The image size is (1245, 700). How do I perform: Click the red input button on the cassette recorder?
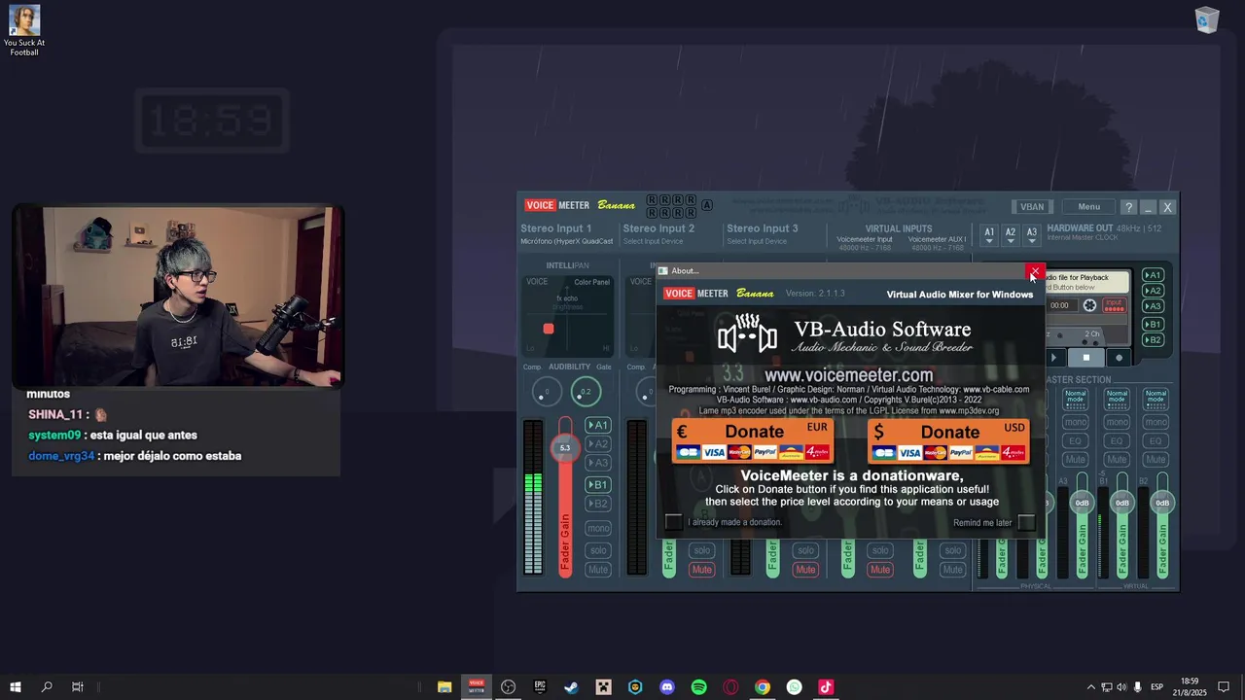pos(1114,305)
